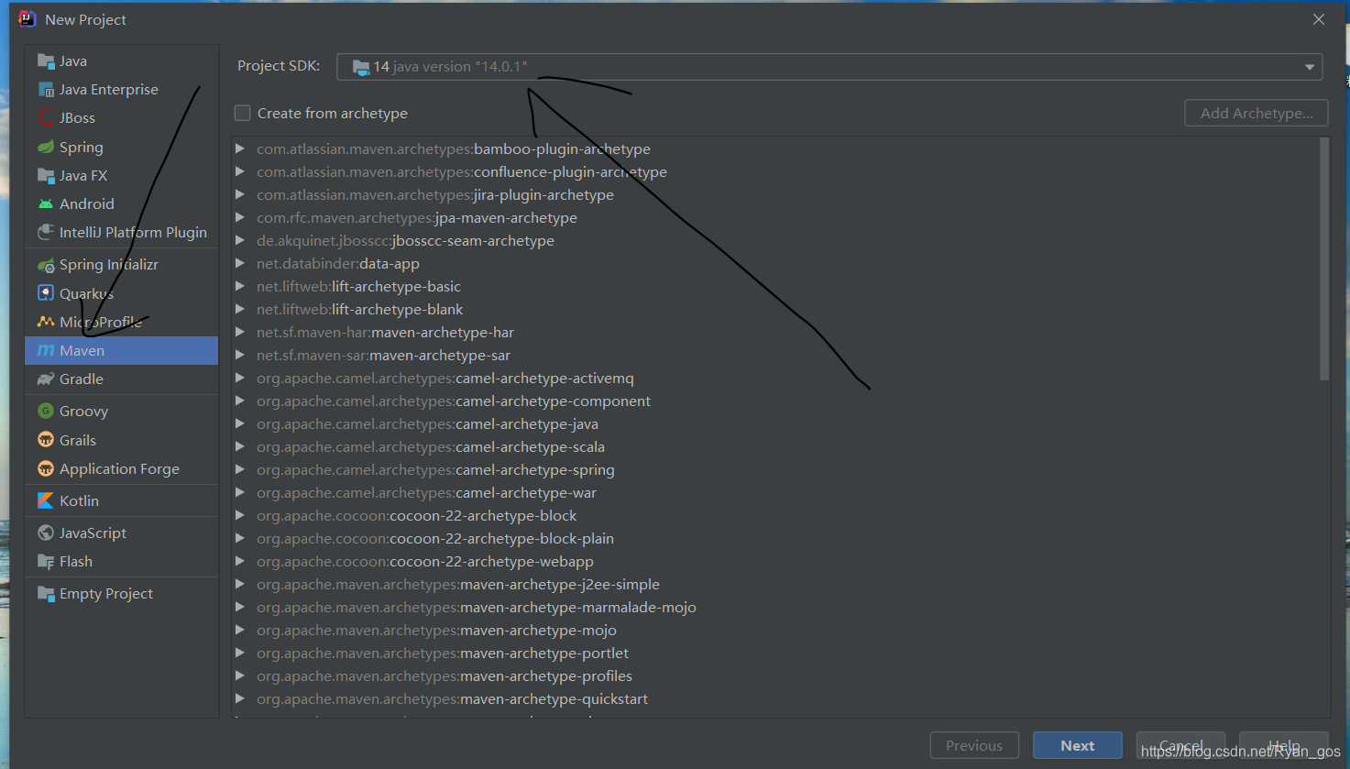Screen dimensions: 1350x769
Task: Click the IntelliJ IDEA logo in title bar
Action: click(x=27, y=19)
